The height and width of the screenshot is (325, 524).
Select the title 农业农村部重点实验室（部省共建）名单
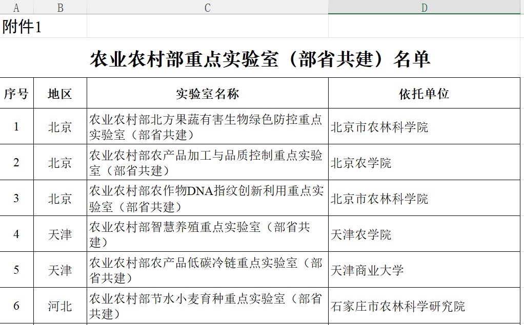pyautogui.click(x=260, y=59)
